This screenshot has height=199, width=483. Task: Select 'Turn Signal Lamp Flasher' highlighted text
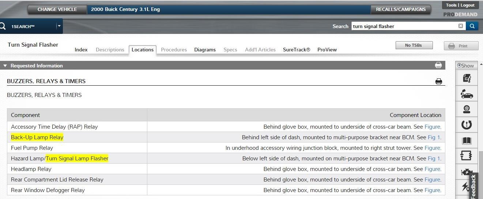click(x=77, y=159)
